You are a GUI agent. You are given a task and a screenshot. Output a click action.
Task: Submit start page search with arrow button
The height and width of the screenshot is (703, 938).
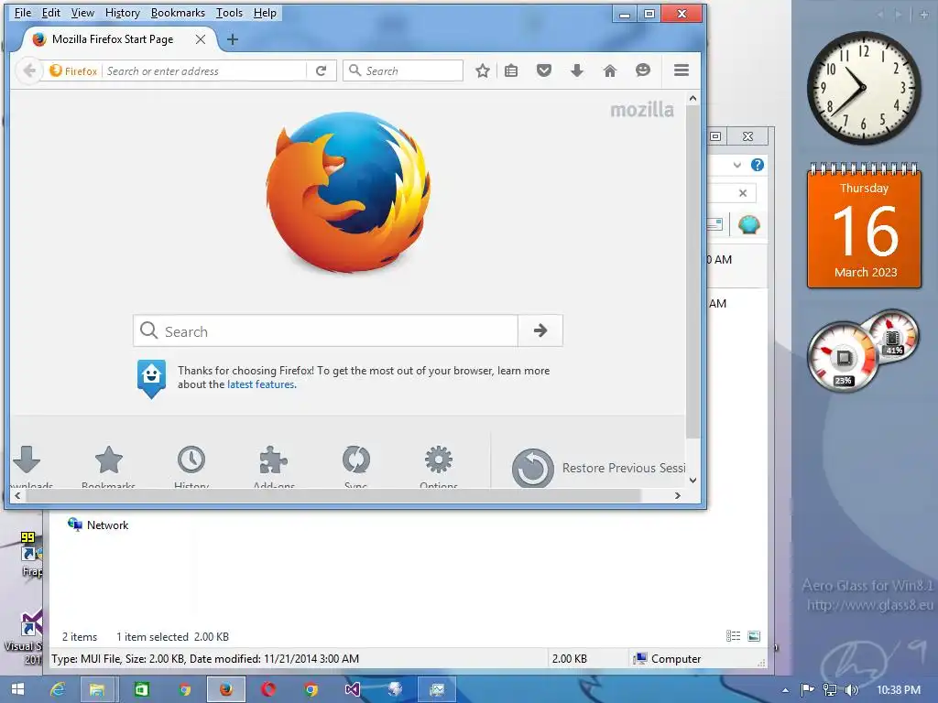tap(540, 330)
